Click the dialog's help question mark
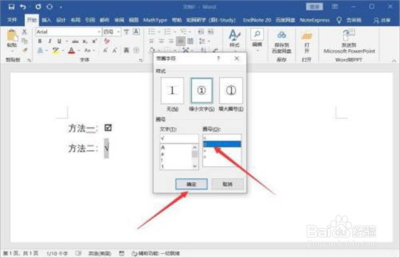400x258 pixels. click(x=219, y=59)
